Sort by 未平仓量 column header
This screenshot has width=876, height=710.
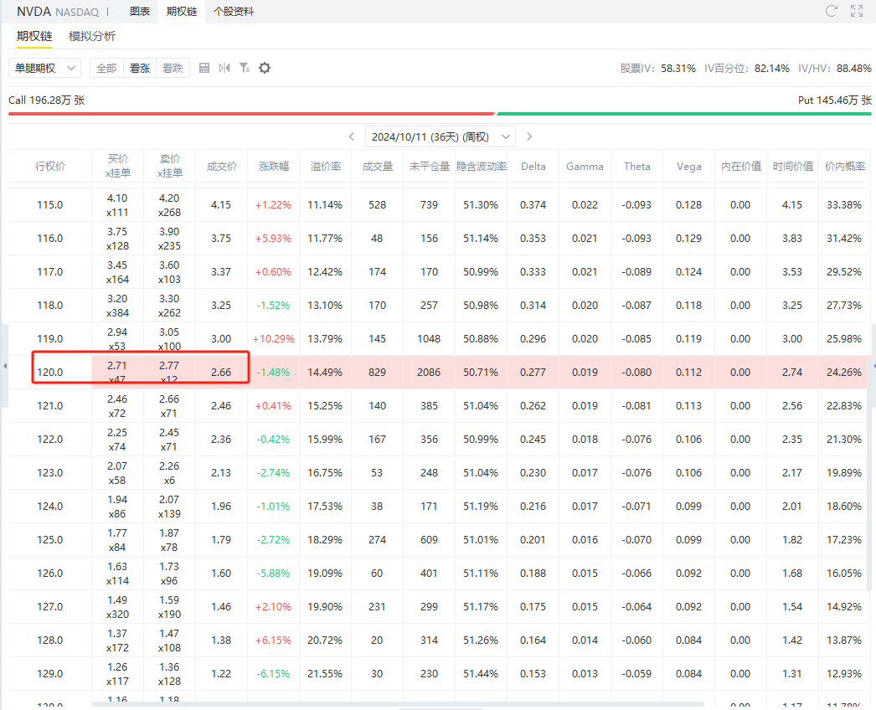click(x=429, y=166)
